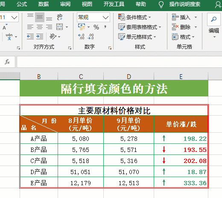Click the A产品 cell

point(39,138)
